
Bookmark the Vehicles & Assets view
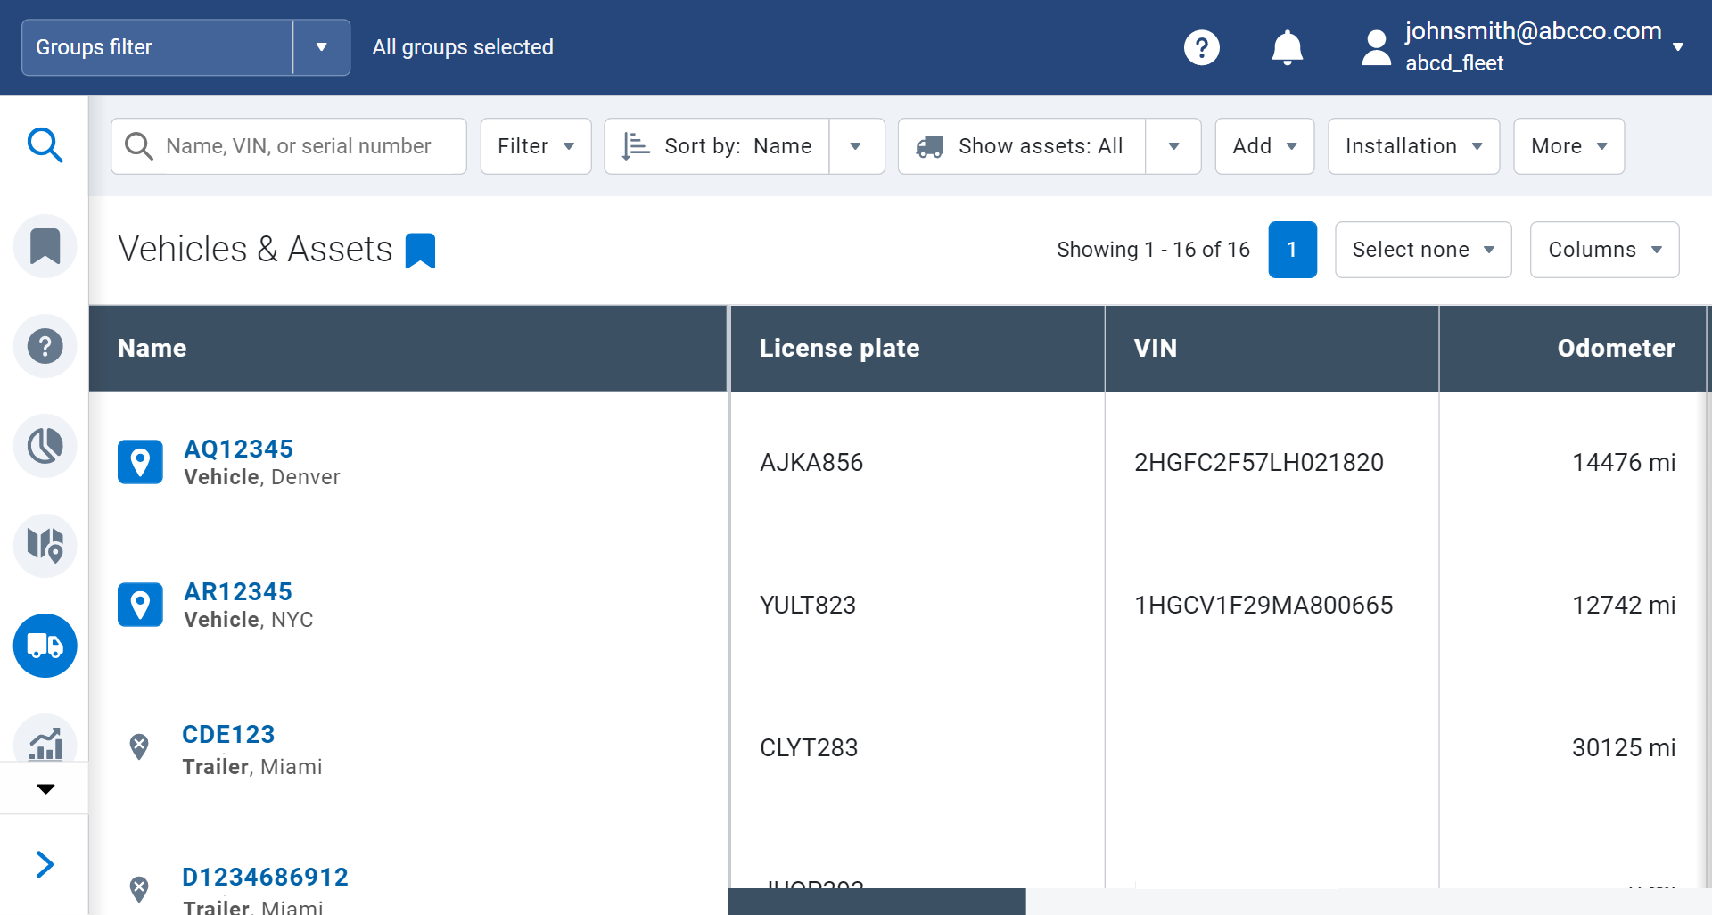click(x=419, y=250)
